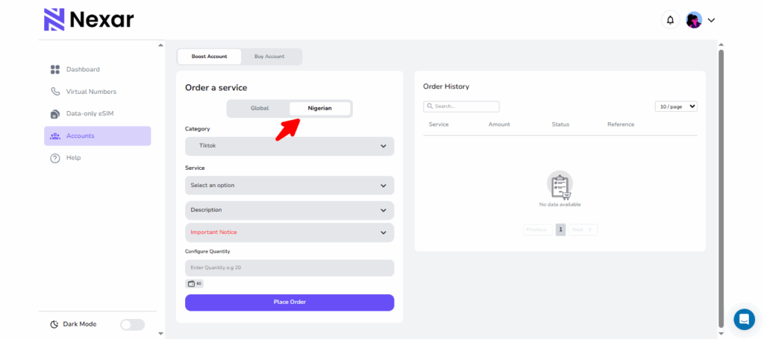Open the Dashboard grid icon

pyautogui.click(x=55, y=69)
